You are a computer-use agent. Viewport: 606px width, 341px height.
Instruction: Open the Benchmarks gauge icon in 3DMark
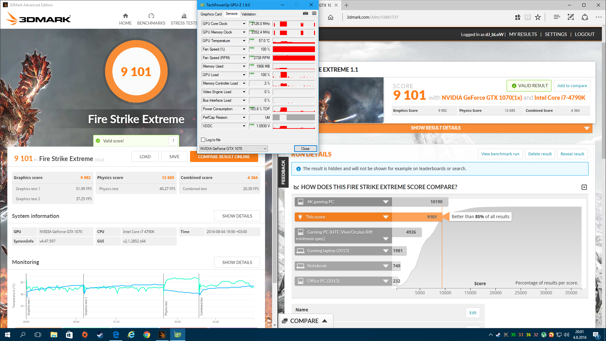[x=151, y=16]
